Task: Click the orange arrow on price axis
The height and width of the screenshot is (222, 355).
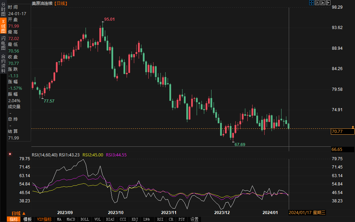Action: point(353,128)
